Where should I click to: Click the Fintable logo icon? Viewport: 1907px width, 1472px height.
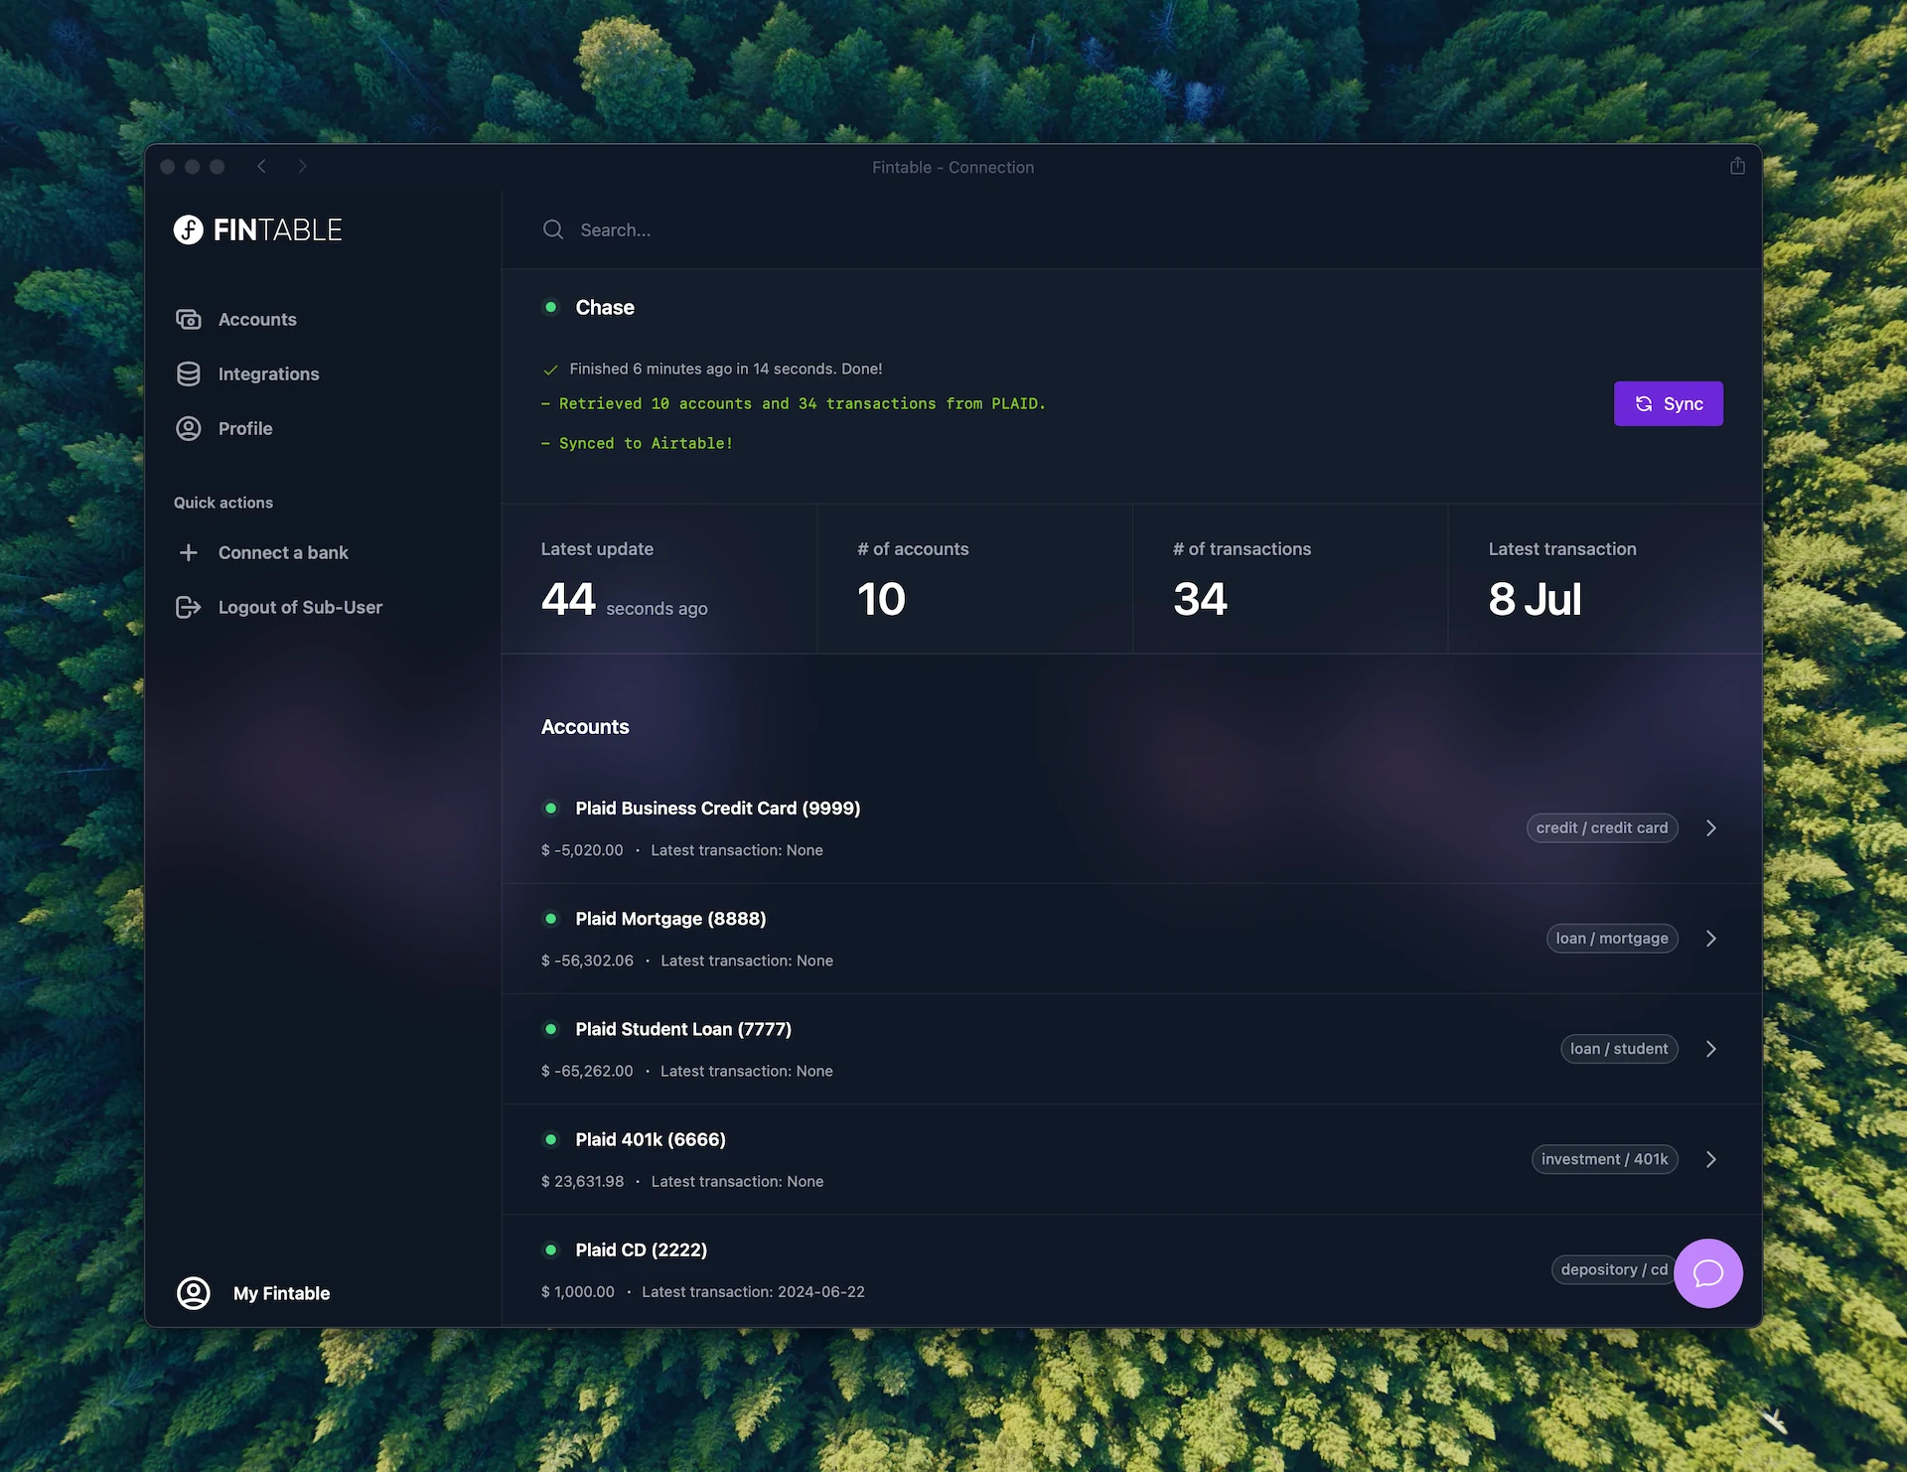coord(189,229)
